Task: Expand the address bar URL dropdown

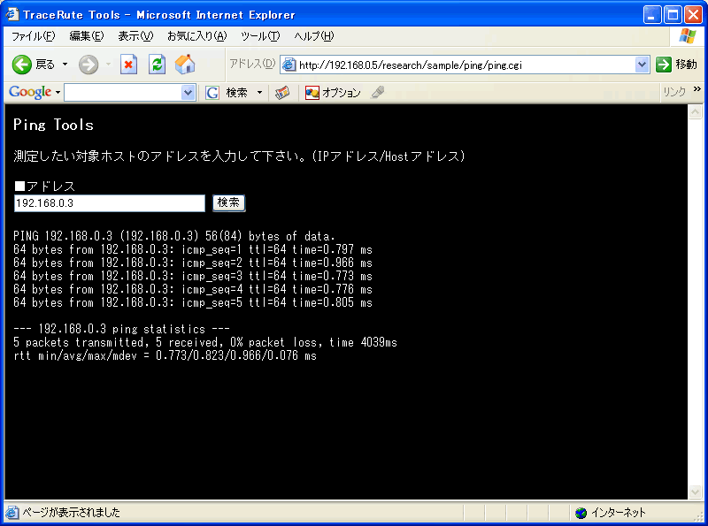Action: coord(642,65)
